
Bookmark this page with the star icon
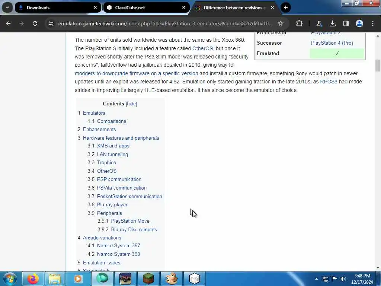coord(281,23)
